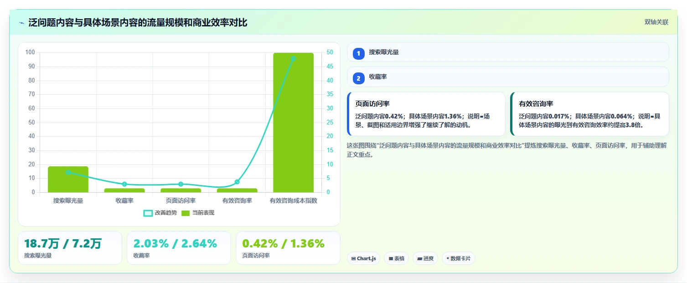Click the left axis value 100
Viewport: 687px width, 283px height.
pyautogui.click(x=30, y=52)
